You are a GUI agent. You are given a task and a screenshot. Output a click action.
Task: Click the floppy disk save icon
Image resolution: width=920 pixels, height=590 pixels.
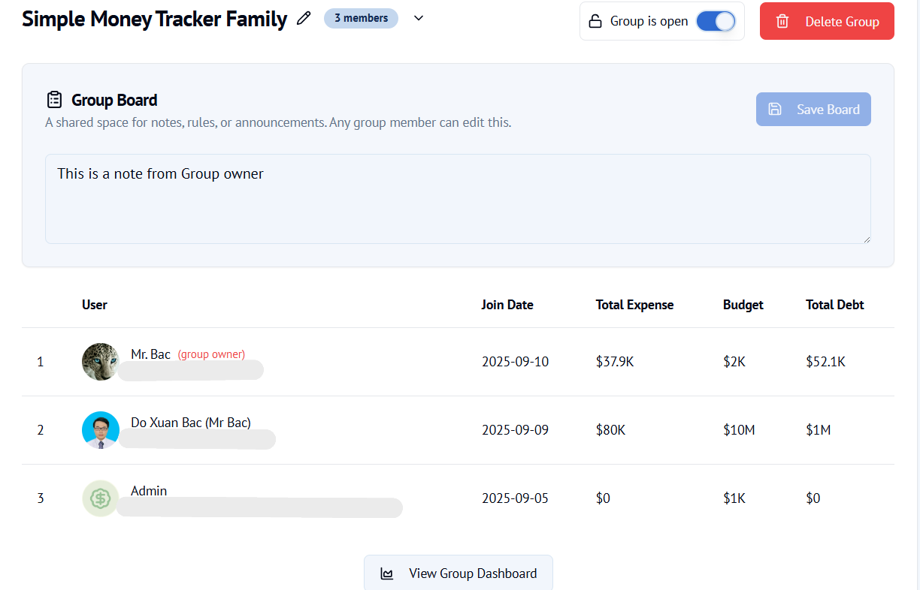pos(775,110)
